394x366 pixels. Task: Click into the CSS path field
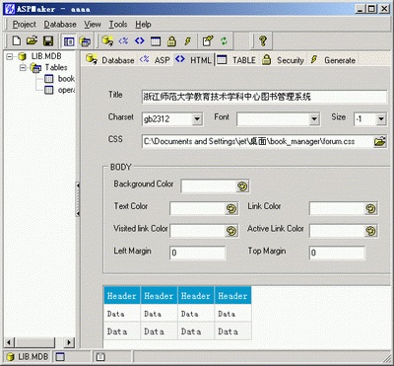(258, 142)
